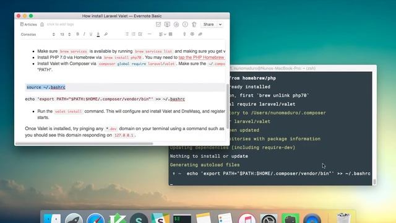The image size is (396, 223).
Task: Insert a checkbox item
Action: (x=140, y=34)
